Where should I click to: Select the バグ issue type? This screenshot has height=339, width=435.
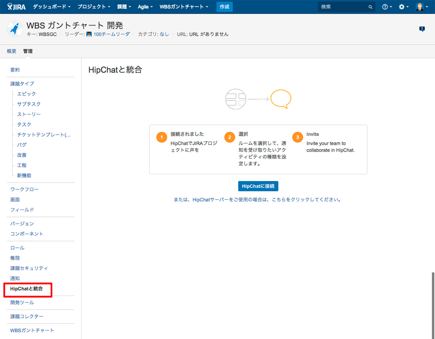pyautogui.click(x=22, y=145)
